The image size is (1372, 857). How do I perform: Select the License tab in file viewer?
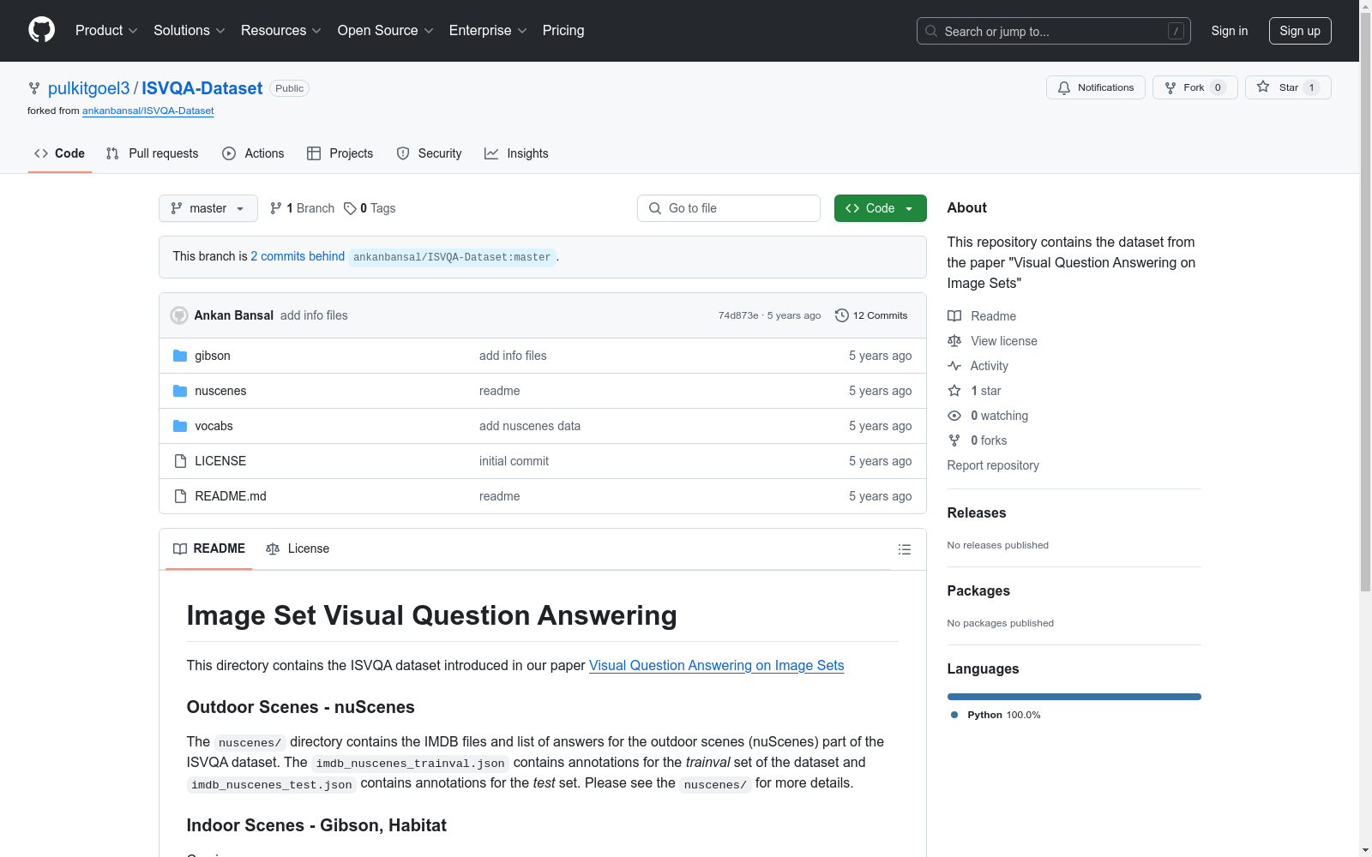(298, 548)
